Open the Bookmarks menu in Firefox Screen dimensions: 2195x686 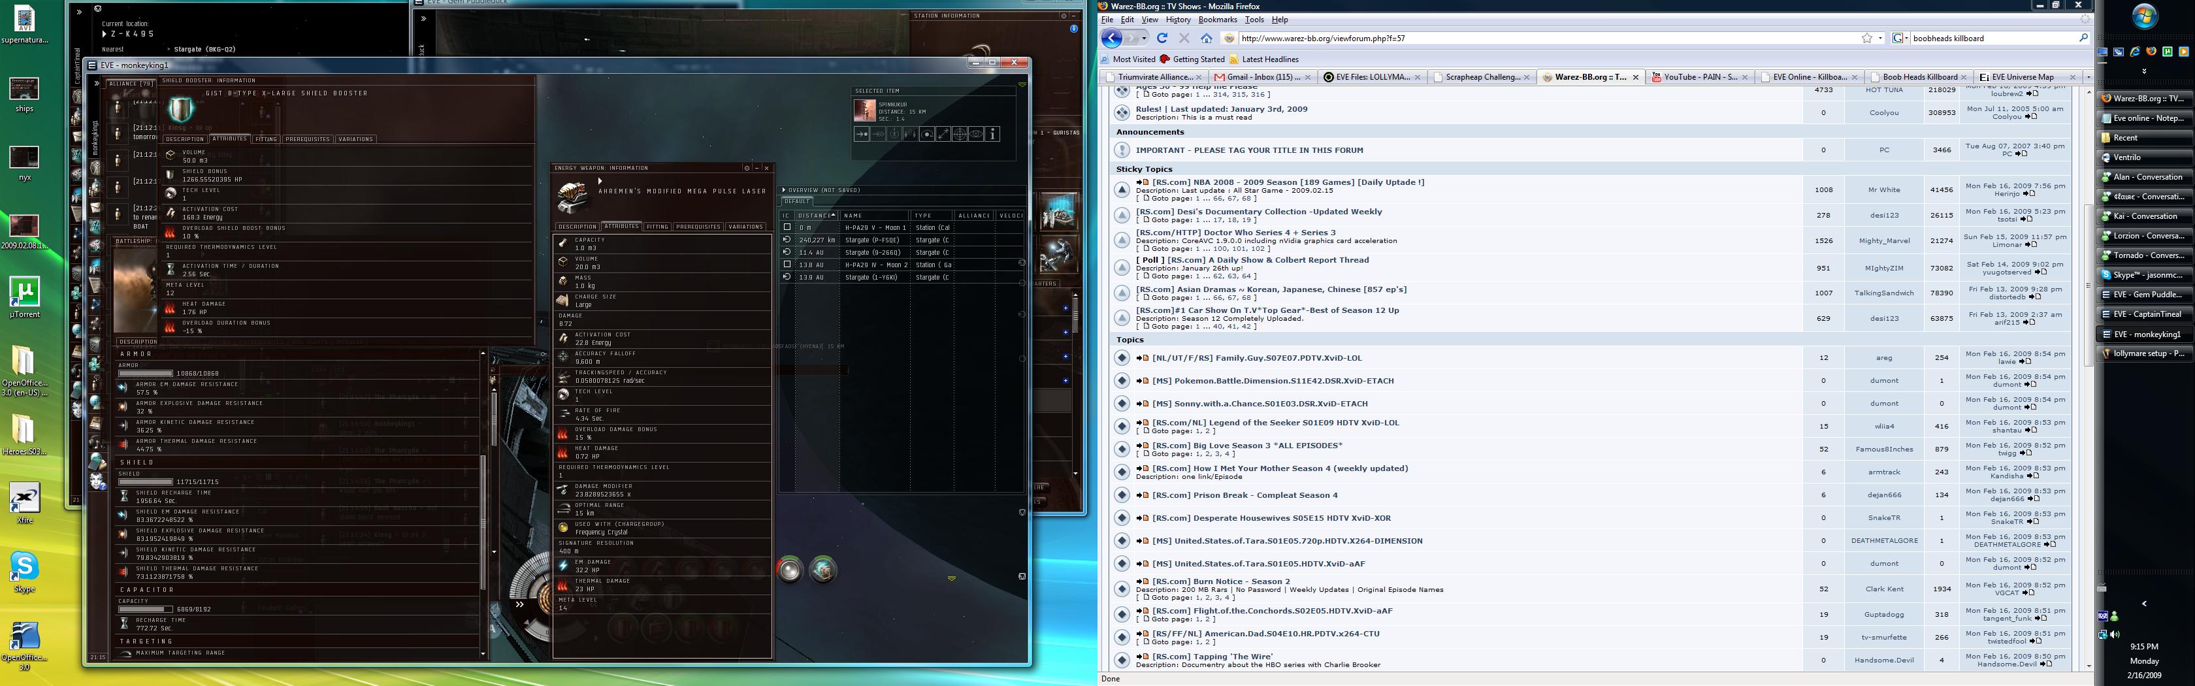point(1218,20)
